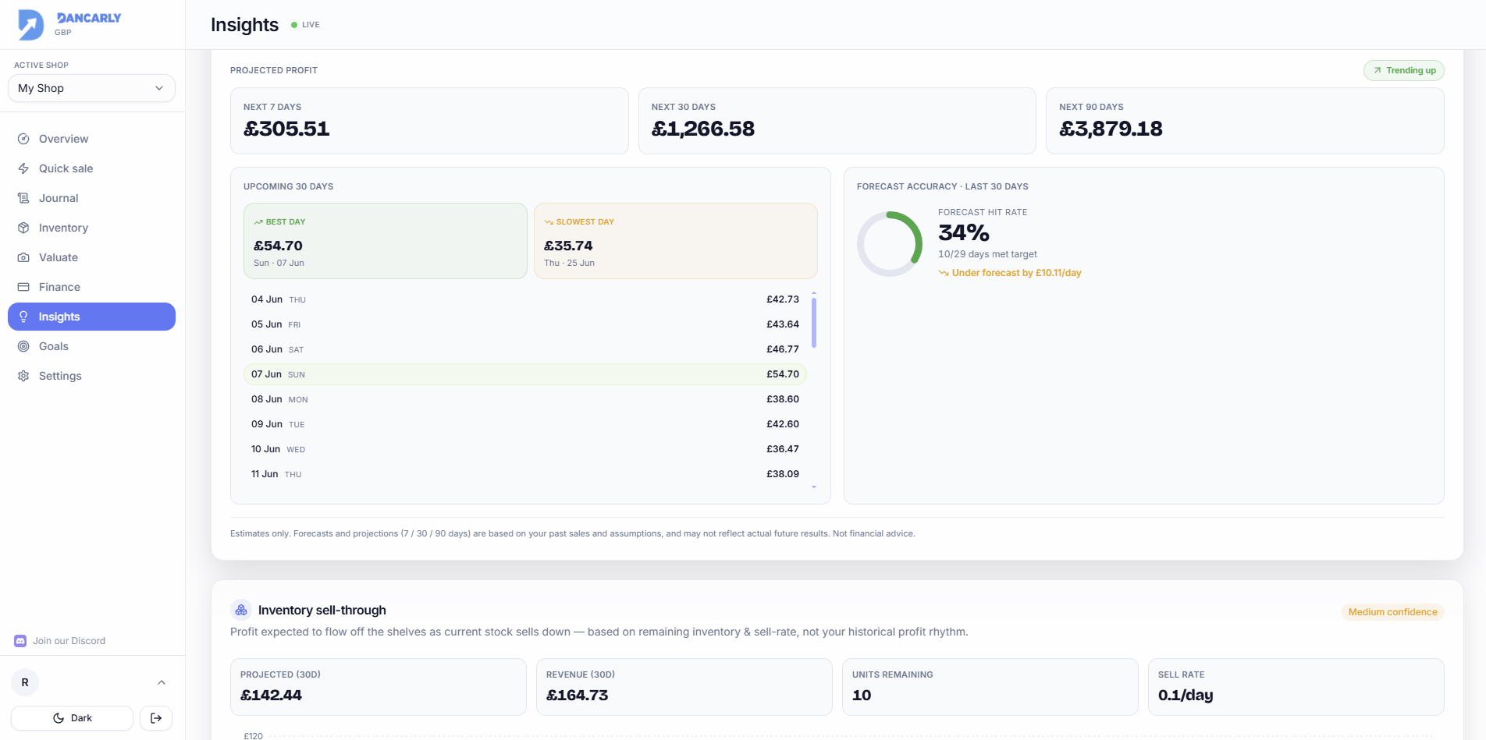This screenshot has width=1486, height=740.
Task: Go to Quick sale
Action: 91,168
